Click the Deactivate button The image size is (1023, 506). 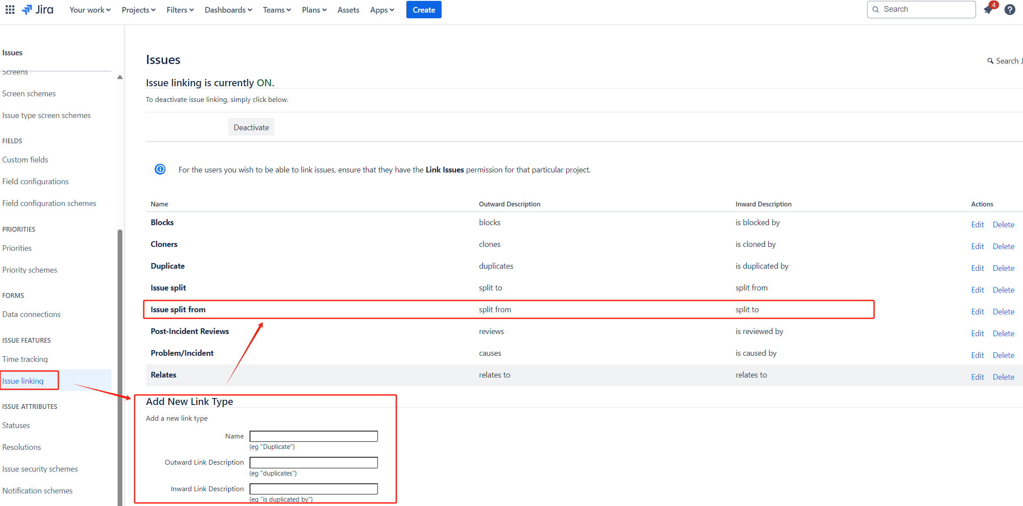pyautogui.click(x=251, y=127)
